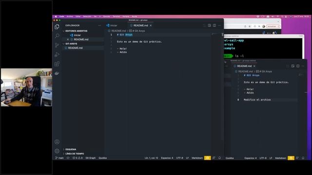Open markdown preview to the side, main editor
This screenshot has width=312, height=175.
pos(209,25)
